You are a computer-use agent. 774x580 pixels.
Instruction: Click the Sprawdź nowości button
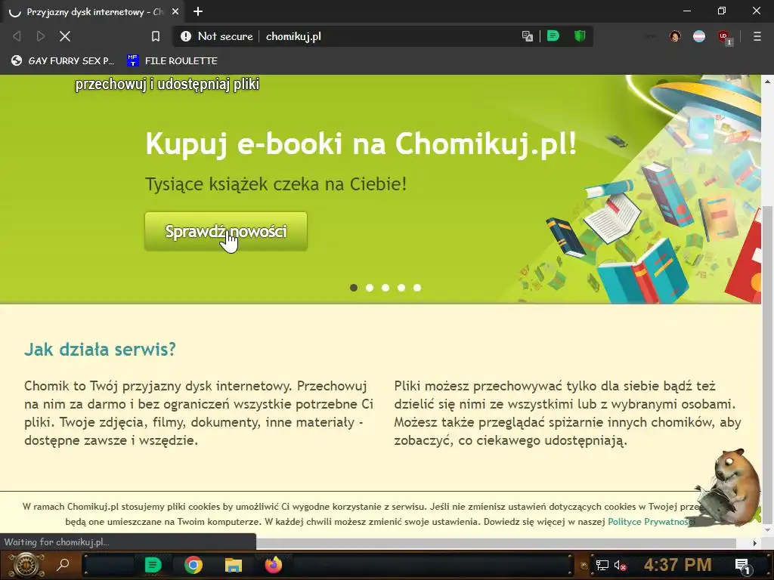click(x=226, y=231)
